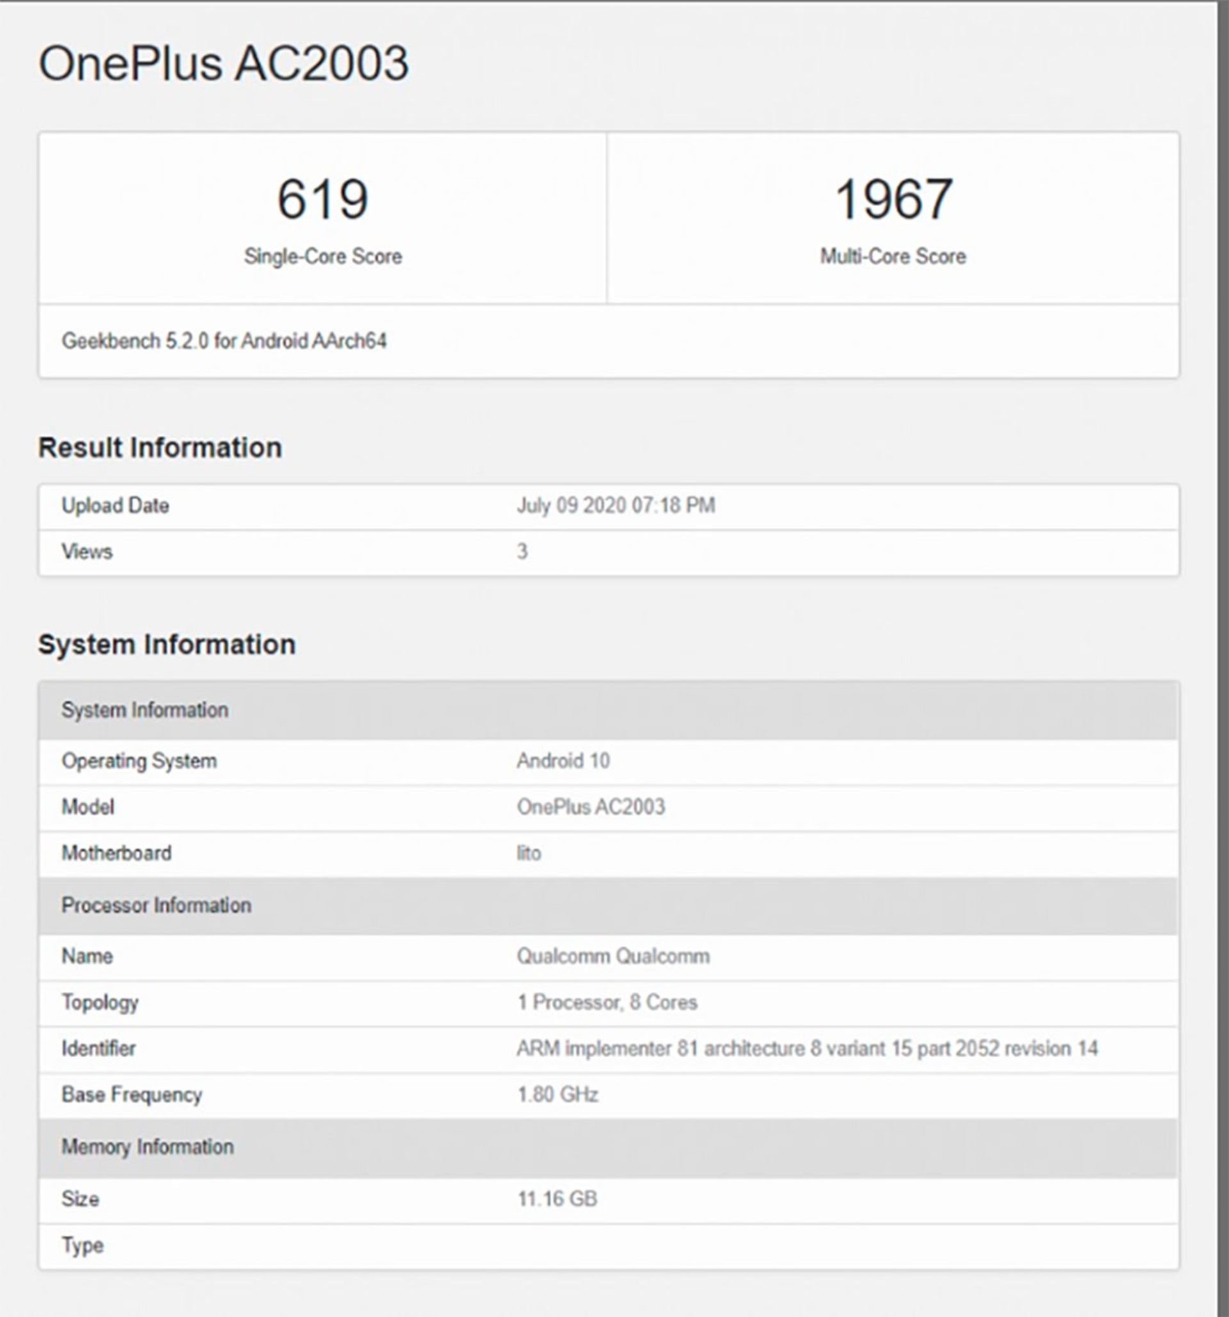Screen dimensions: 1229x1317
Task: Click the OnePlus AC2003 page title
Action: 224,64
